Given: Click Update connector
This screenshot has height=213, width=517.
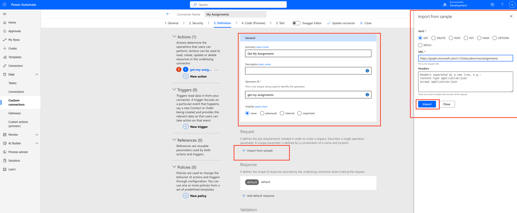Looking at the screenshot, I should (341, 23).
